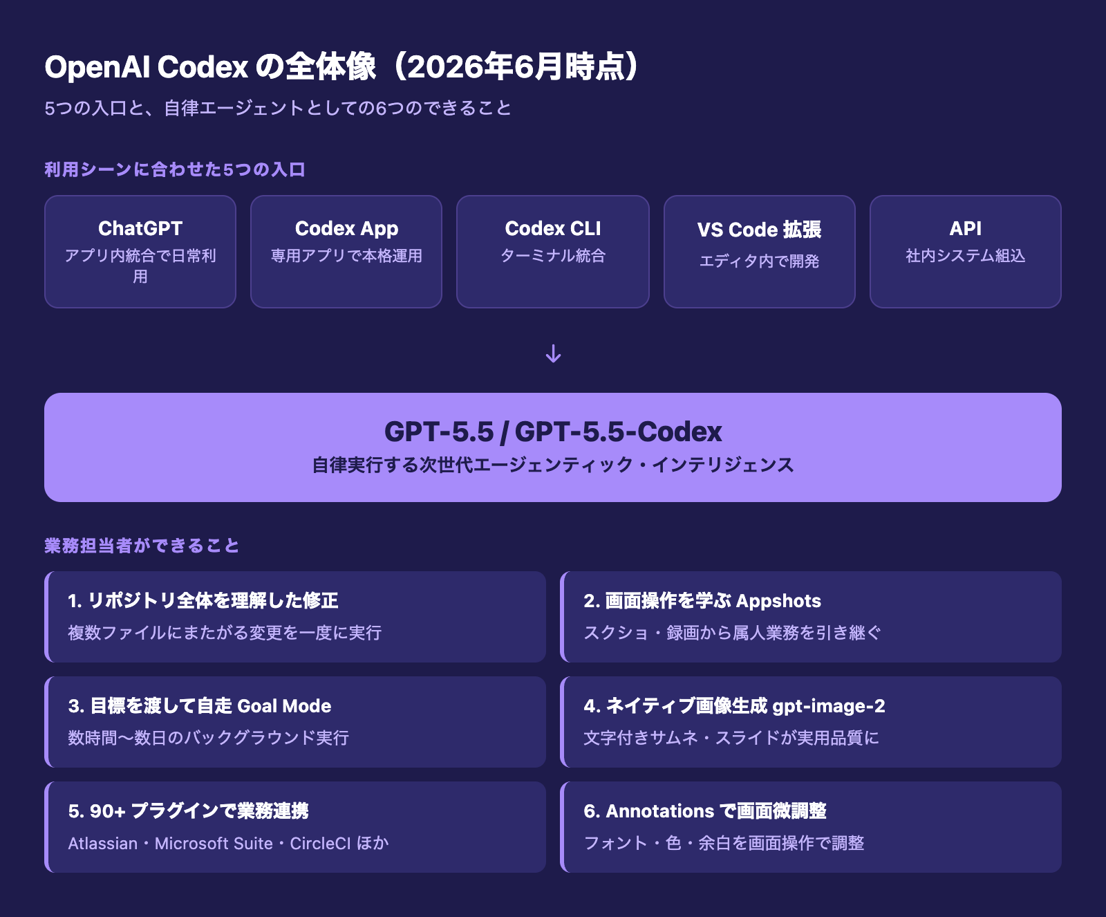Select card 3. 目標を渡して自走 Goal Mode
1106x917 pixels.
pos(295,722)
